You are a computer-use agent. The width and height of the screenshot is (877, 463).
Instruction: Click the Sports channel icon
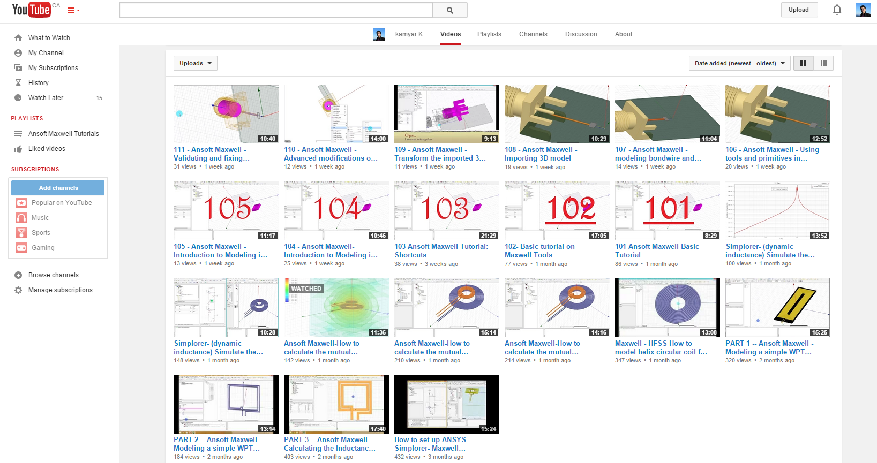click(21, 233)
